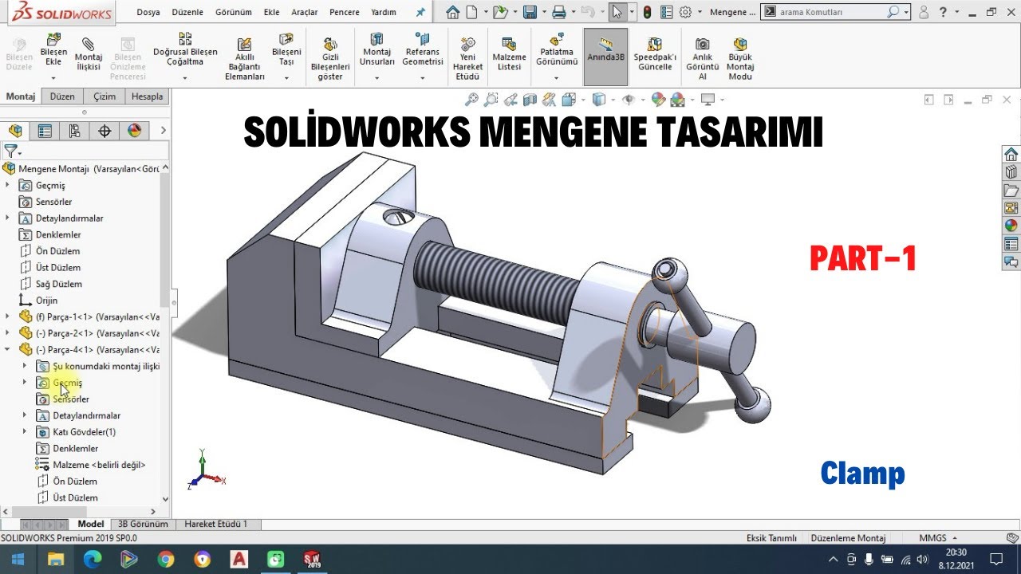Viewport: 1021px width, 574px height.
Task: Expand the Parça-2<1> component node
Action: pyautogui.click(x=7, y=333)
